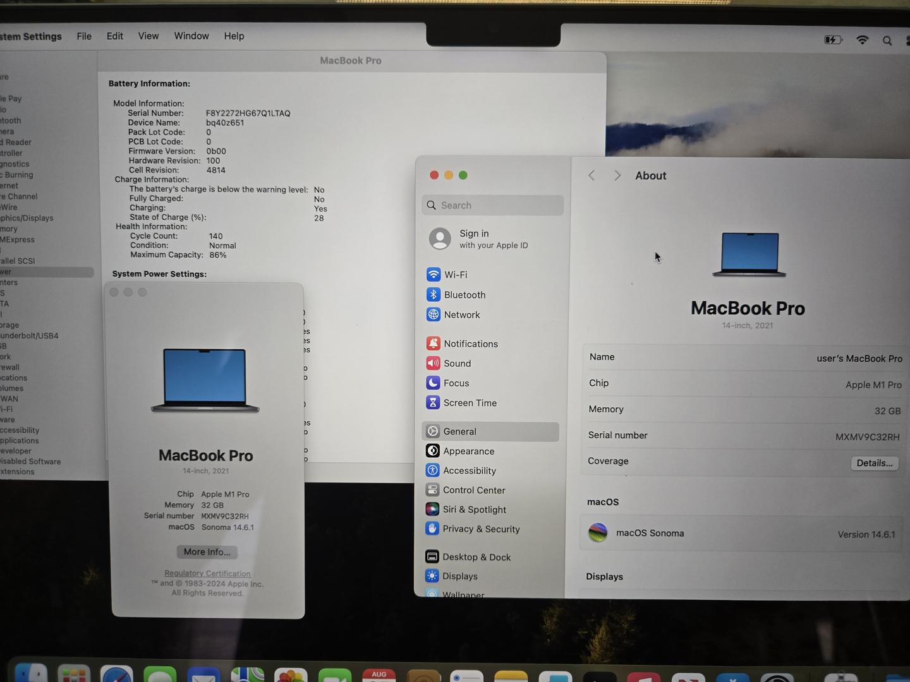Viewport: 910px width, 682px height.
Task: Click the battery charging icon in the menu bar
Action: (x=834, y=40)
